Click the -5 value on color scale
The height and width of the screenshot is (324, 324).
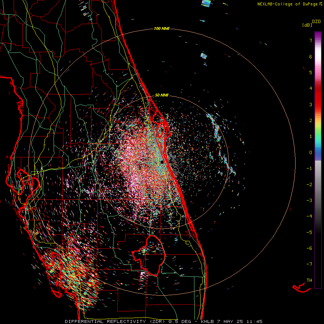pyautogui.click(x=309, y=233)
